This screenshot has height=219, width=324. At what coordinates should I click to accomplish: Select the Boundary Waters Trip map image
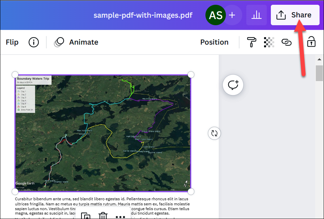(x=102, y=133)
